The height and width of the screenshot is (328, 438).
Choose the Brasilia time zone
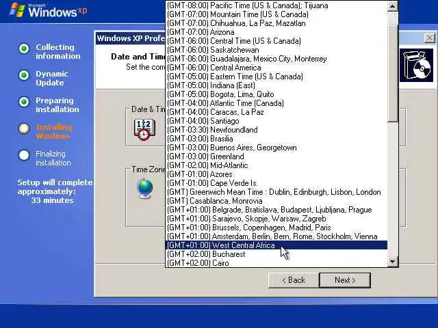click(x=276, y=139)
